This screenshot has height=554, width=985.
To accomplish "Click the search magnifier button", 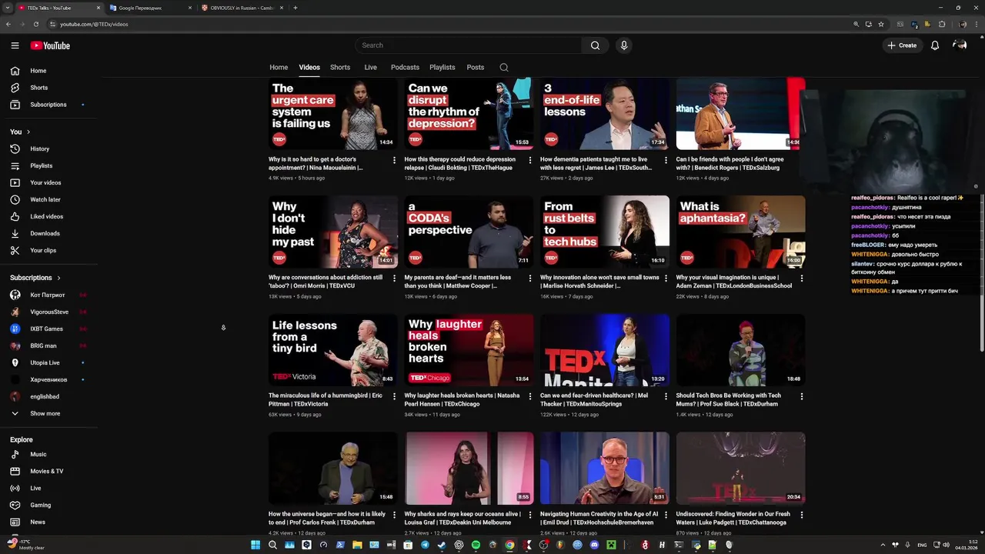I will tap(595, 45).
